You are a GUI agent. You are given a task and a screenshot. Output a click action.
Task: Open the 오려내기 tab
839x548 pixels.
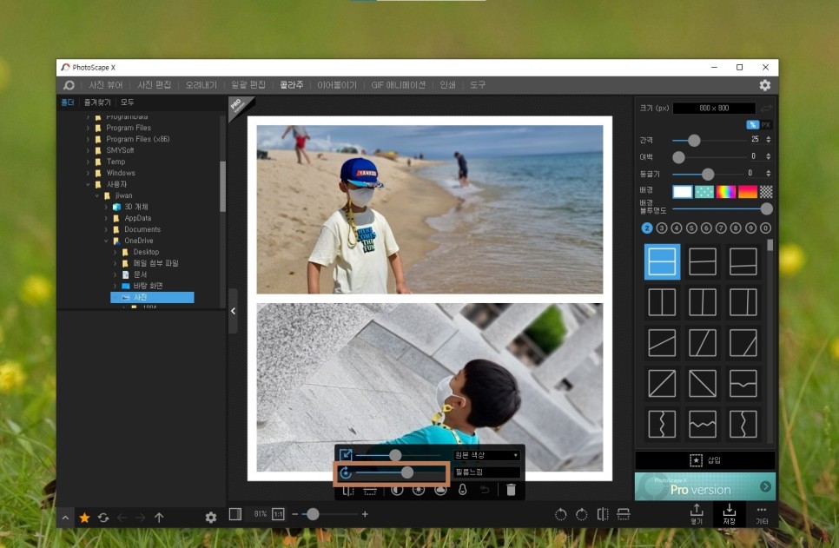(x=201, y=85)
